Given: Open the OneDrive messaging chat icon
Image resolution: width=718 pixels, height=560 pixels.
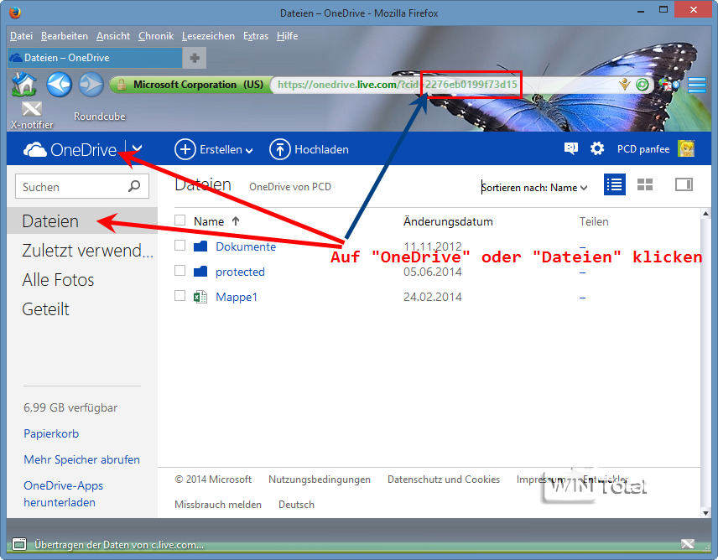Looking at the screenshot, I should [570, 148].
